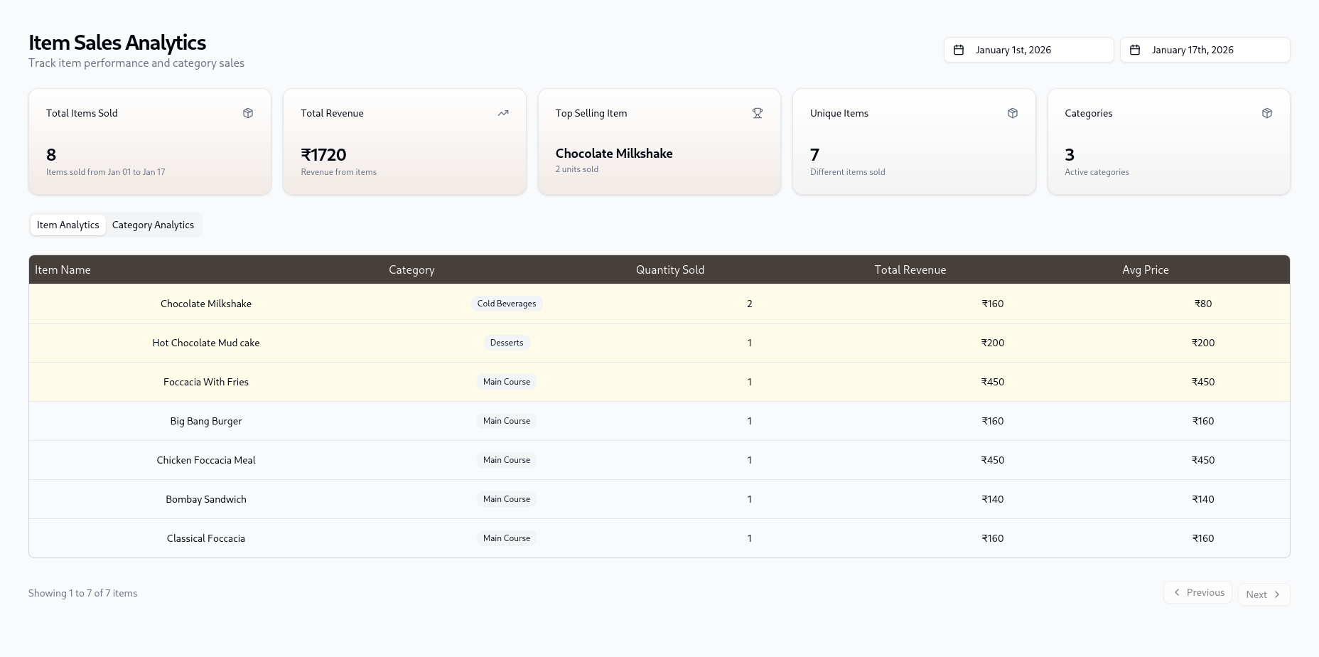
Task: Switch to the Category Analytics tab
Action: pos(153,225)
